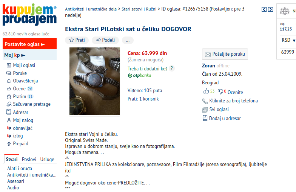Screen dimensions: 296x192
Task: Go to previous ad with left arrow
Action: click(264, 9)
